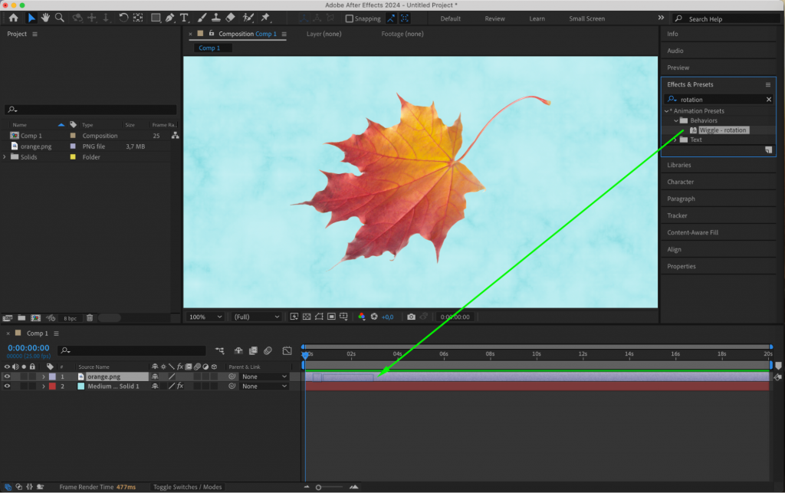Select the Rotation tool

coord(123,18)
